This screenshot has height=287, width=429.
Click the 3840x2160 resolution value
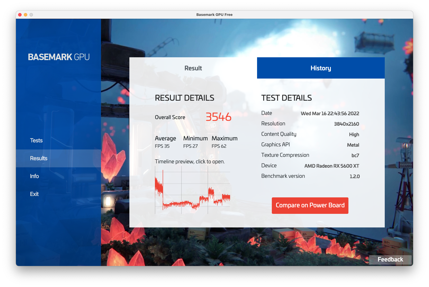pyautogui.click(x=346, y=124)
